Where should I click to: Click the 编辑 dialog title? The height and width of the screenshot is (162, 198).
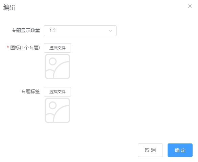click(x=9, y=7)
